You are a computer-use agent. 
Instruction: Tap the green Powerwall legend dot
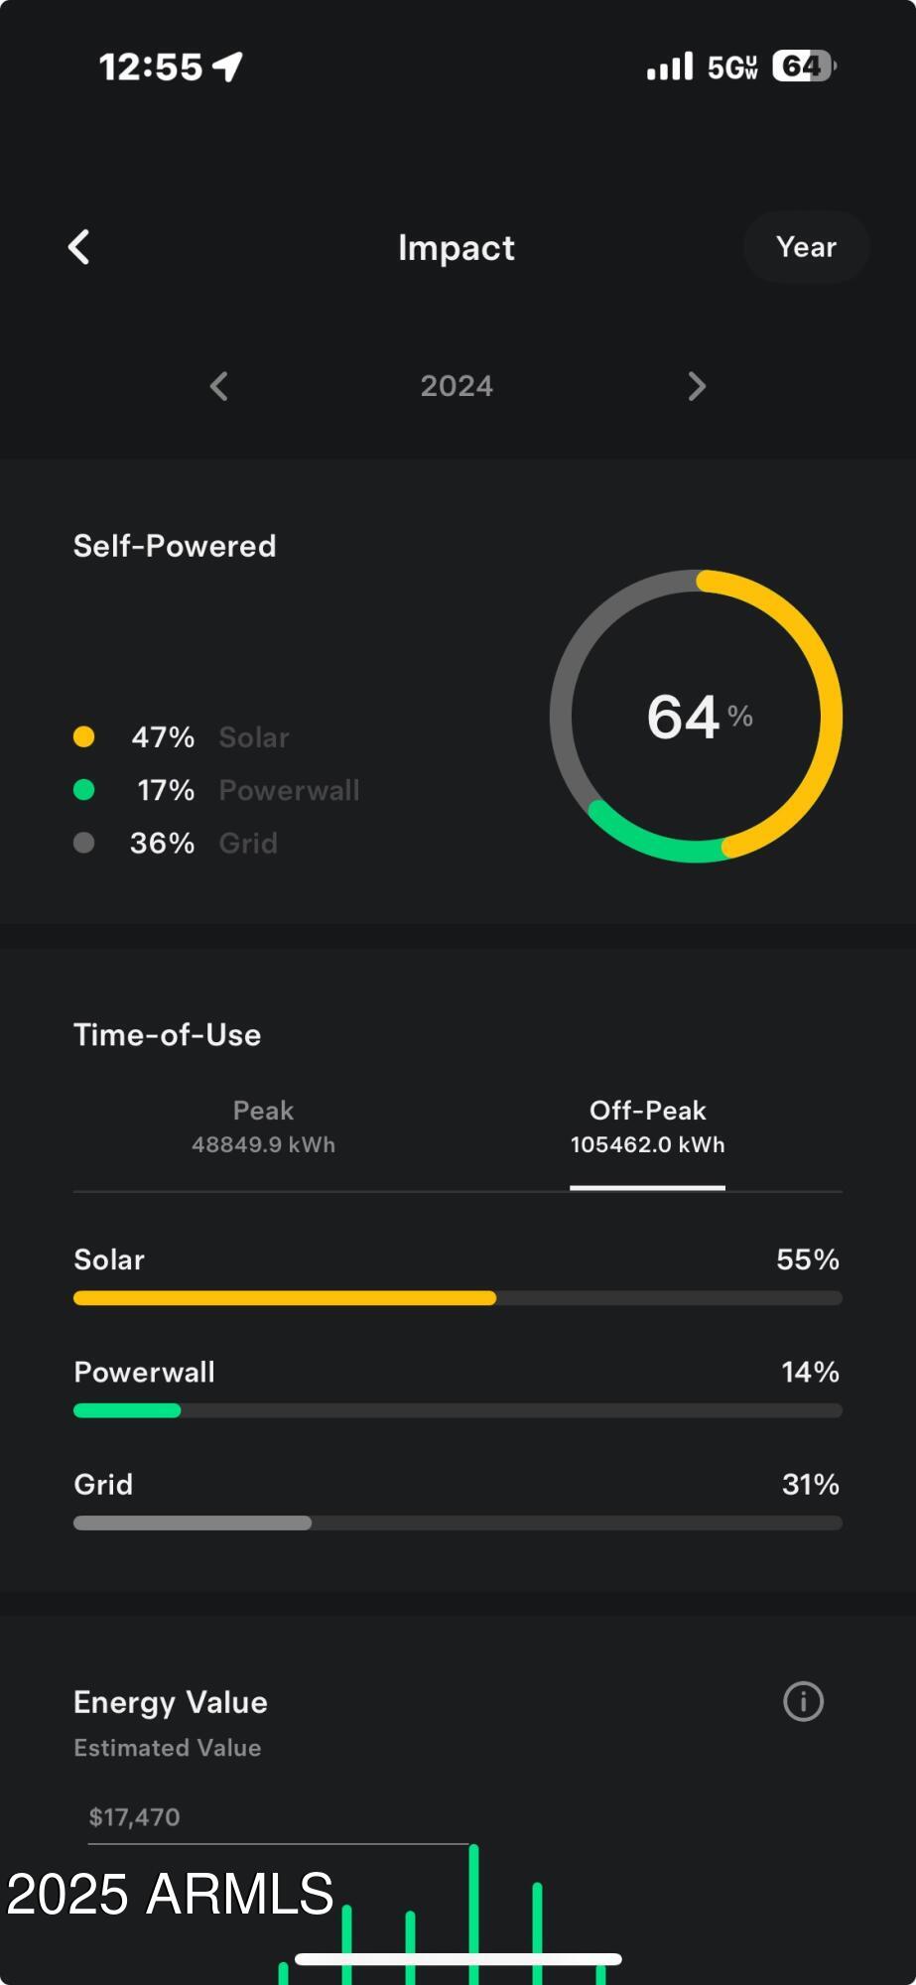pos(84,790)
